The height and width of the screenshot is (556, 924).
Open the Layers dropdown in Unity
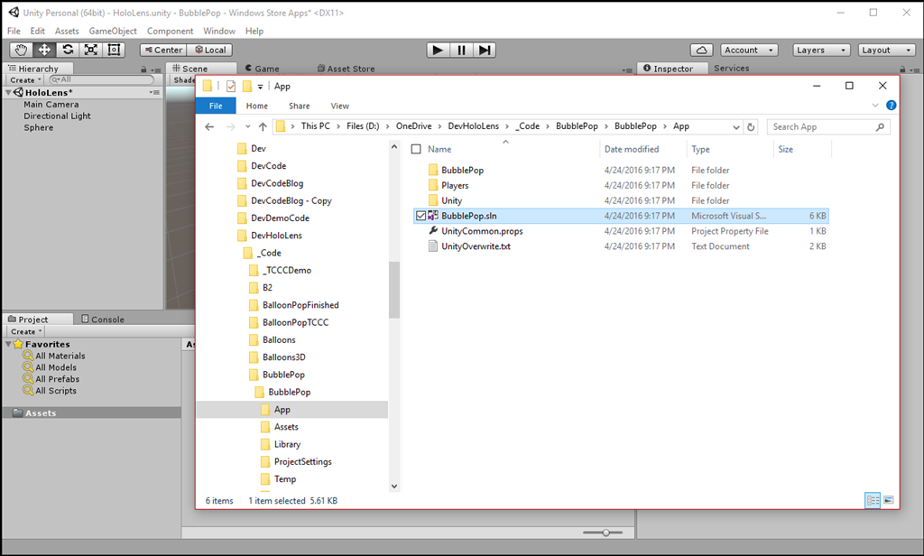pyautogui.click(x=821, y=51)
